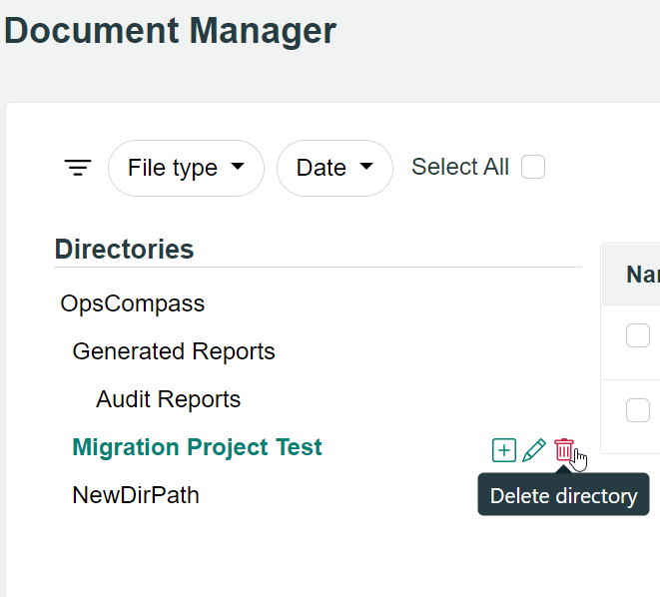Viewport: 660px width, 597px height.
Task: Click the Select All label
Action: [460, 167]
